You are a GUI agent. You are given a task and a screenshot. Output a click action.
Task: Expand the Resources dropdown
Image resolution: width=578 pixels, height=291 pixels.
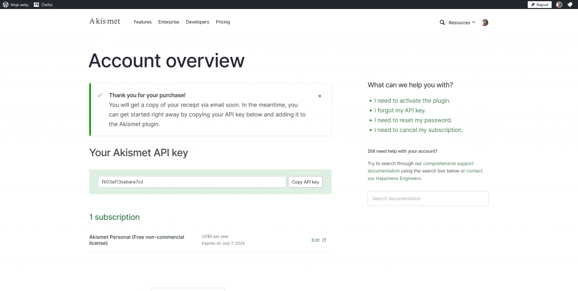click(462, 23)
